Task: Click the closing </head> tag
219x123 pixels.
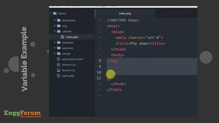Action: [119, 49]
